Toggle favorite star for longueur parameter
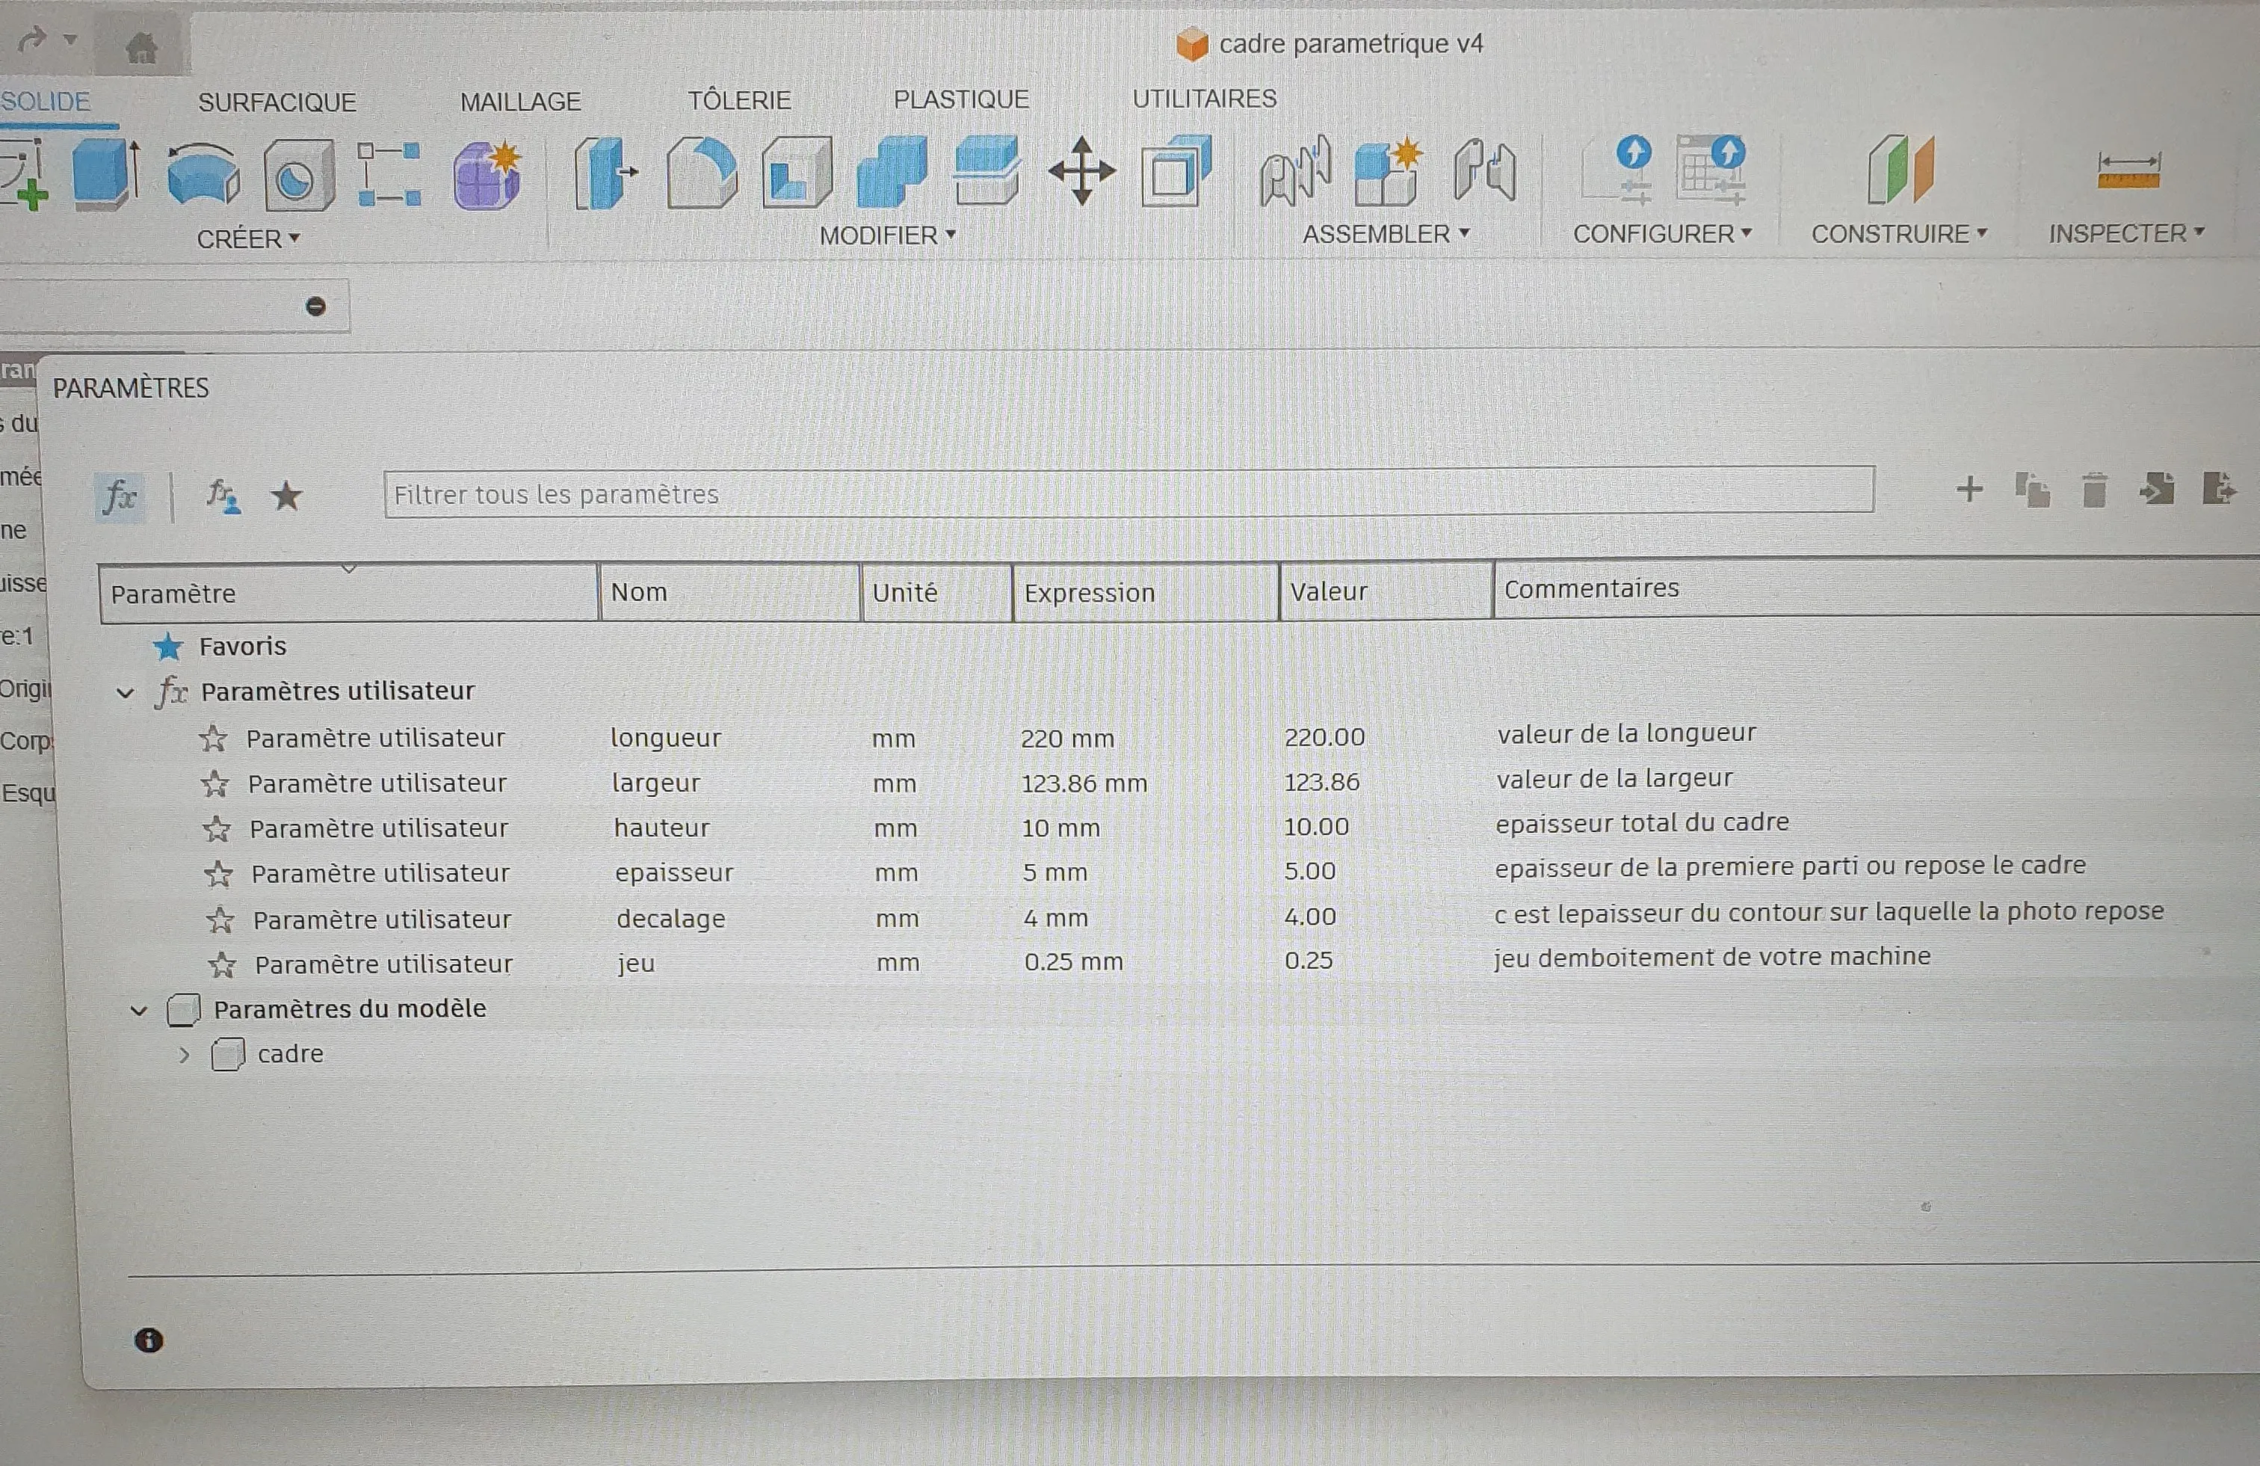 (x=214, y=738)
